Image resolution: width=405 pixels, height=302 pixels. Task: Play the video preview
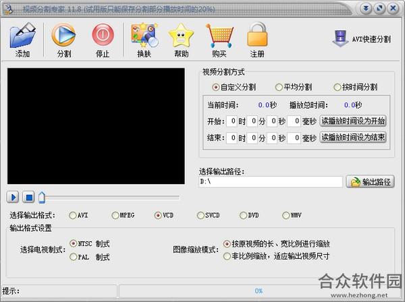tap(13, 198)
